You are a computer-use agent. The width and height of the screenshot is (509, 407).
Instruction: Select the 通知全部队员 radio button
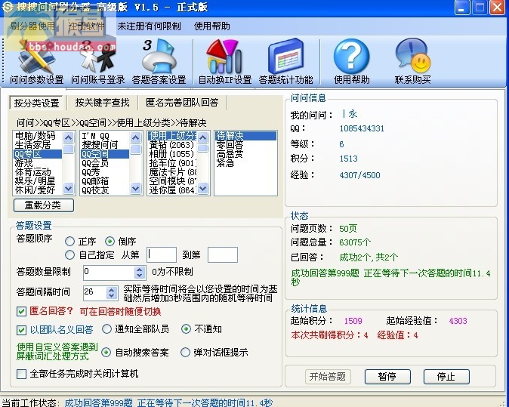pyautogui.click(x=106, y=329)
